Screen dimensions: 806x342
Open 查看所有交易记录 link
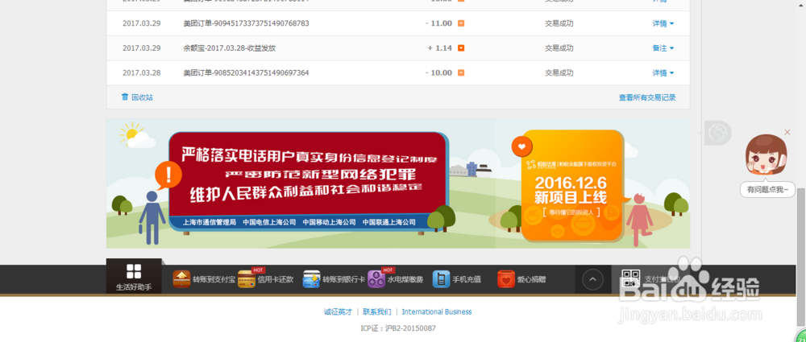click(x=647, y=97)
